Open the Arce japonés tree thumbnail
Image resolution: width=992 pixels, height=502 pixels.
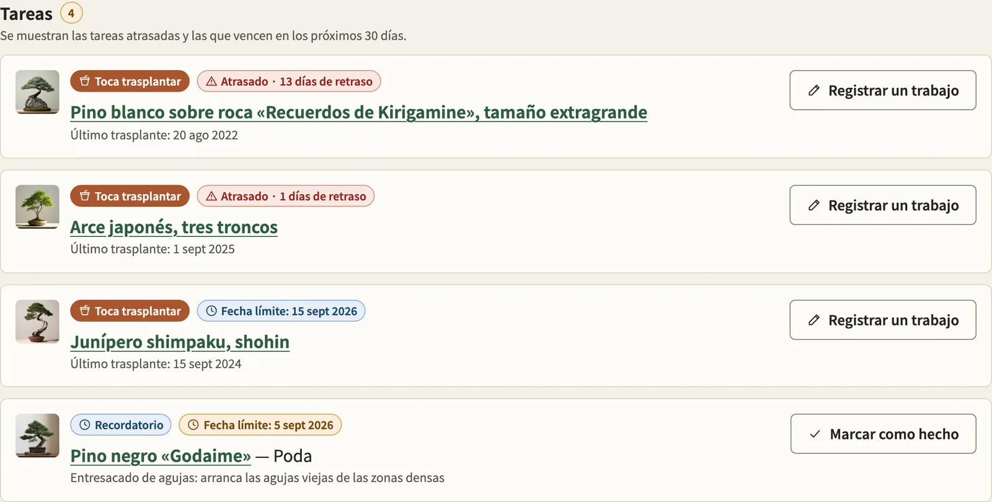37,206
